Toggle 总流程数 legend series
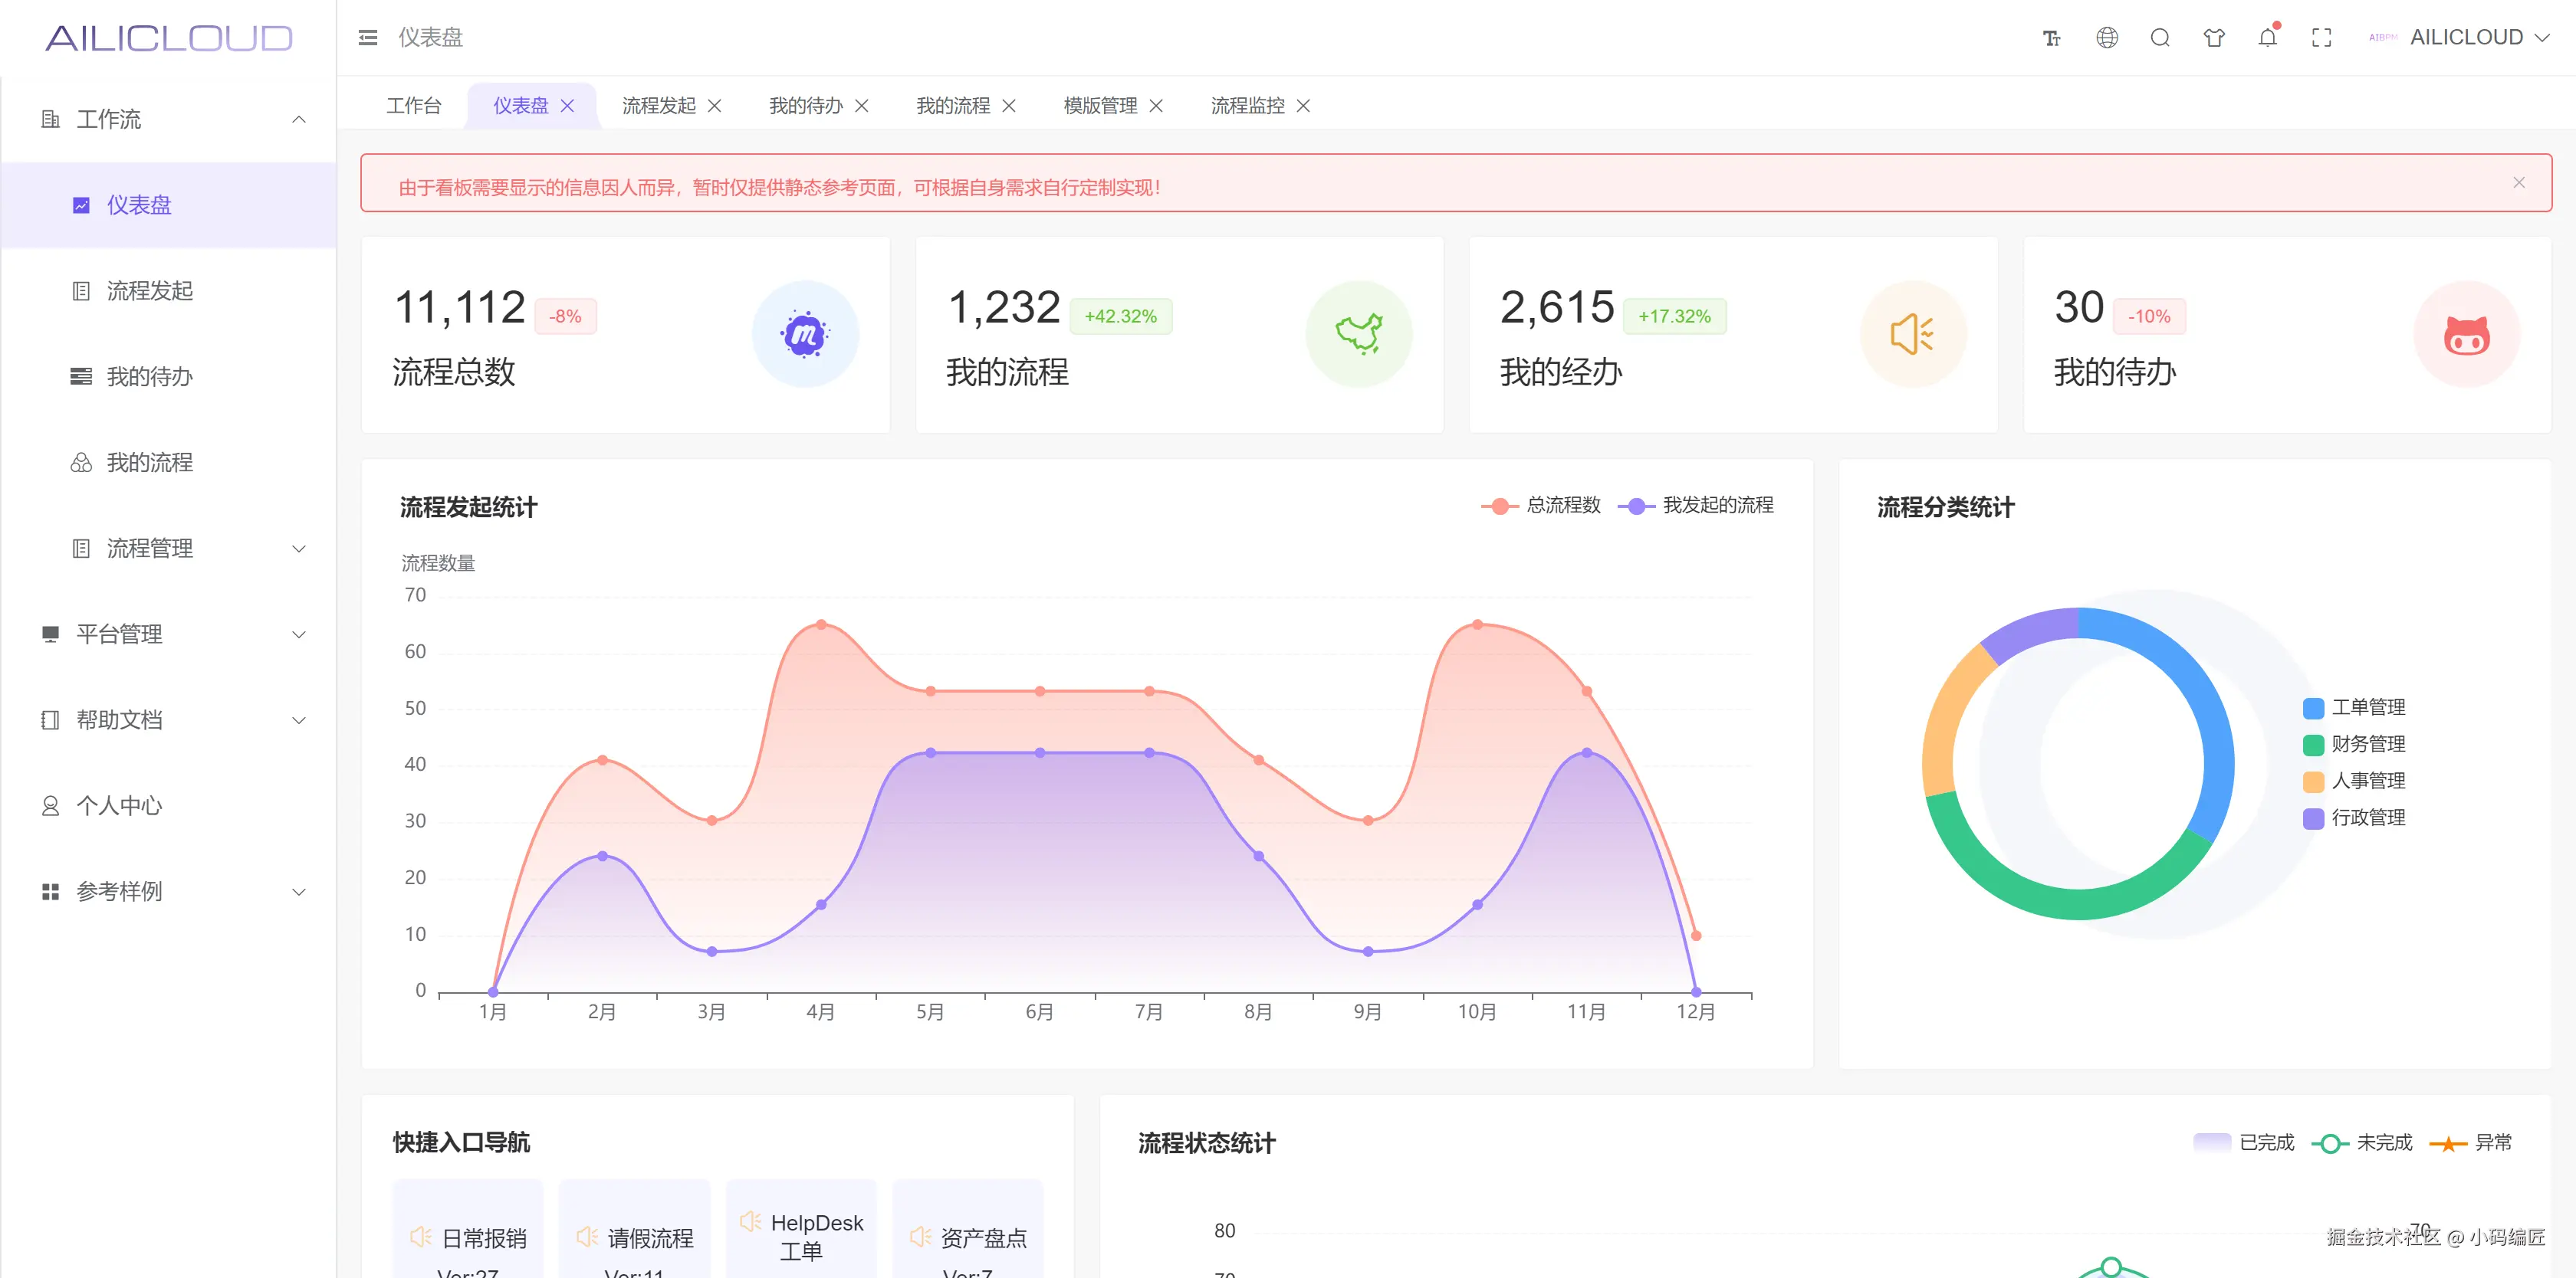 tap(1541, 506)
